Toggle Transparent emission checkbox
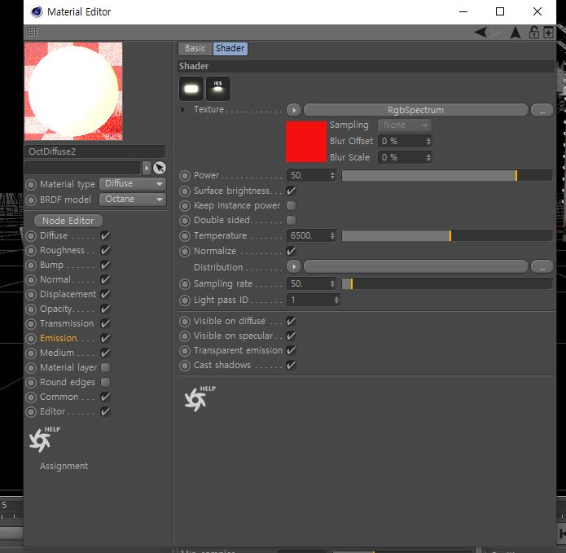Viewport: 566px width, 553px height. click(291, 350)
